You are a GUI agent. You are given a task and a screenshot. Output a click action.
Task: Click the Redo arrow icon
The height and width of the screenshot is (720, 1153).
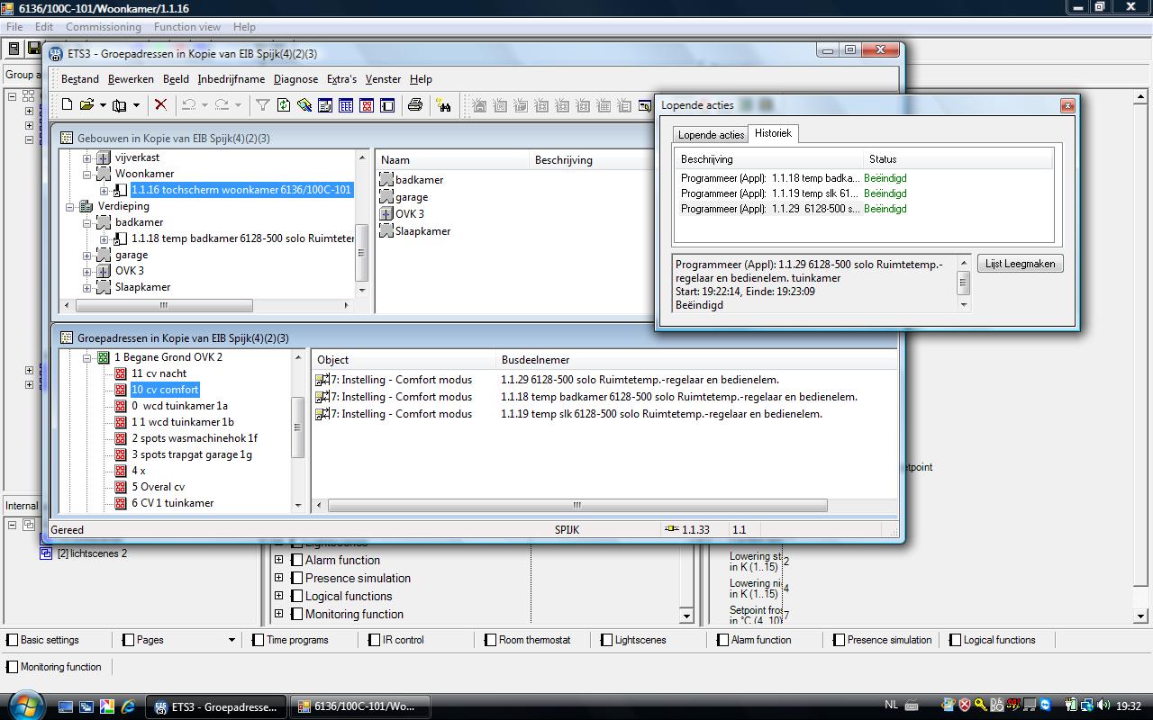[x=222, y=105]
